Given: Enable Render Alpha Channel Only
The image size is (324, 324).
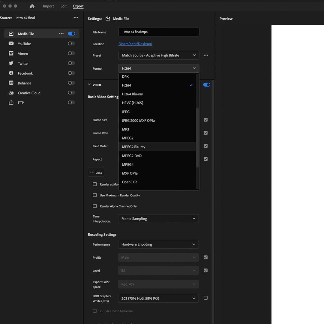Looking at the screenshot, I should (x=94, y=206).
